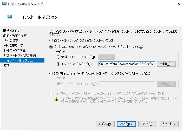This screenshot has width=183, height=131.
Task: Click the ネットワーク アダプターが切断されています warning text
Action: (x=119, y=100)
